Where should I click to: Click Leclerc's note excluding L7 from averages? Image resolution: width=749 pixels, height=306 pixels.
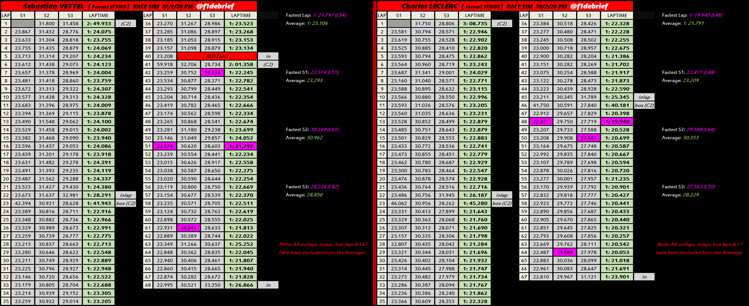(x=700, y=248)
